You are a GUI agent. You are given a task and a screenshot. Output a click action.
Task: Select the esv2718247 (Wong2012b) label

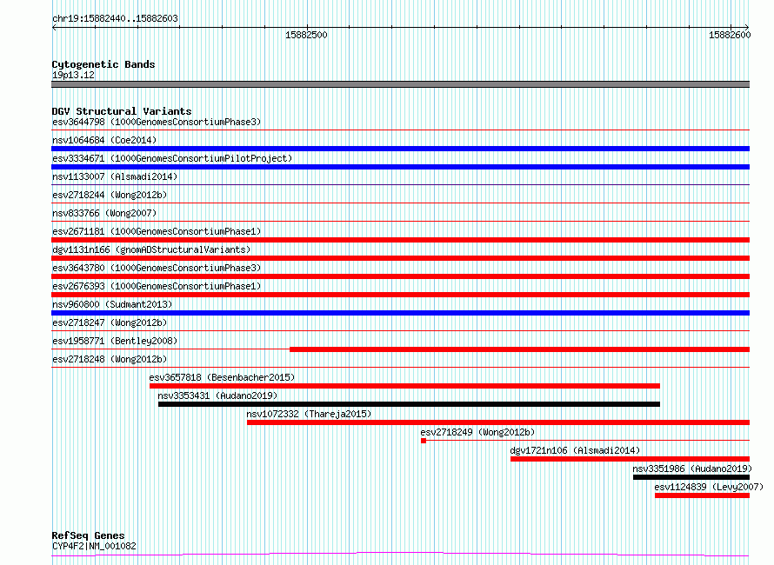coord(110,322)
